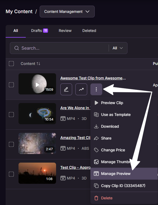This screenshot has width=158, height=205.
Task: Click the play icon beside Preview Clip
Action: point(96,103)
